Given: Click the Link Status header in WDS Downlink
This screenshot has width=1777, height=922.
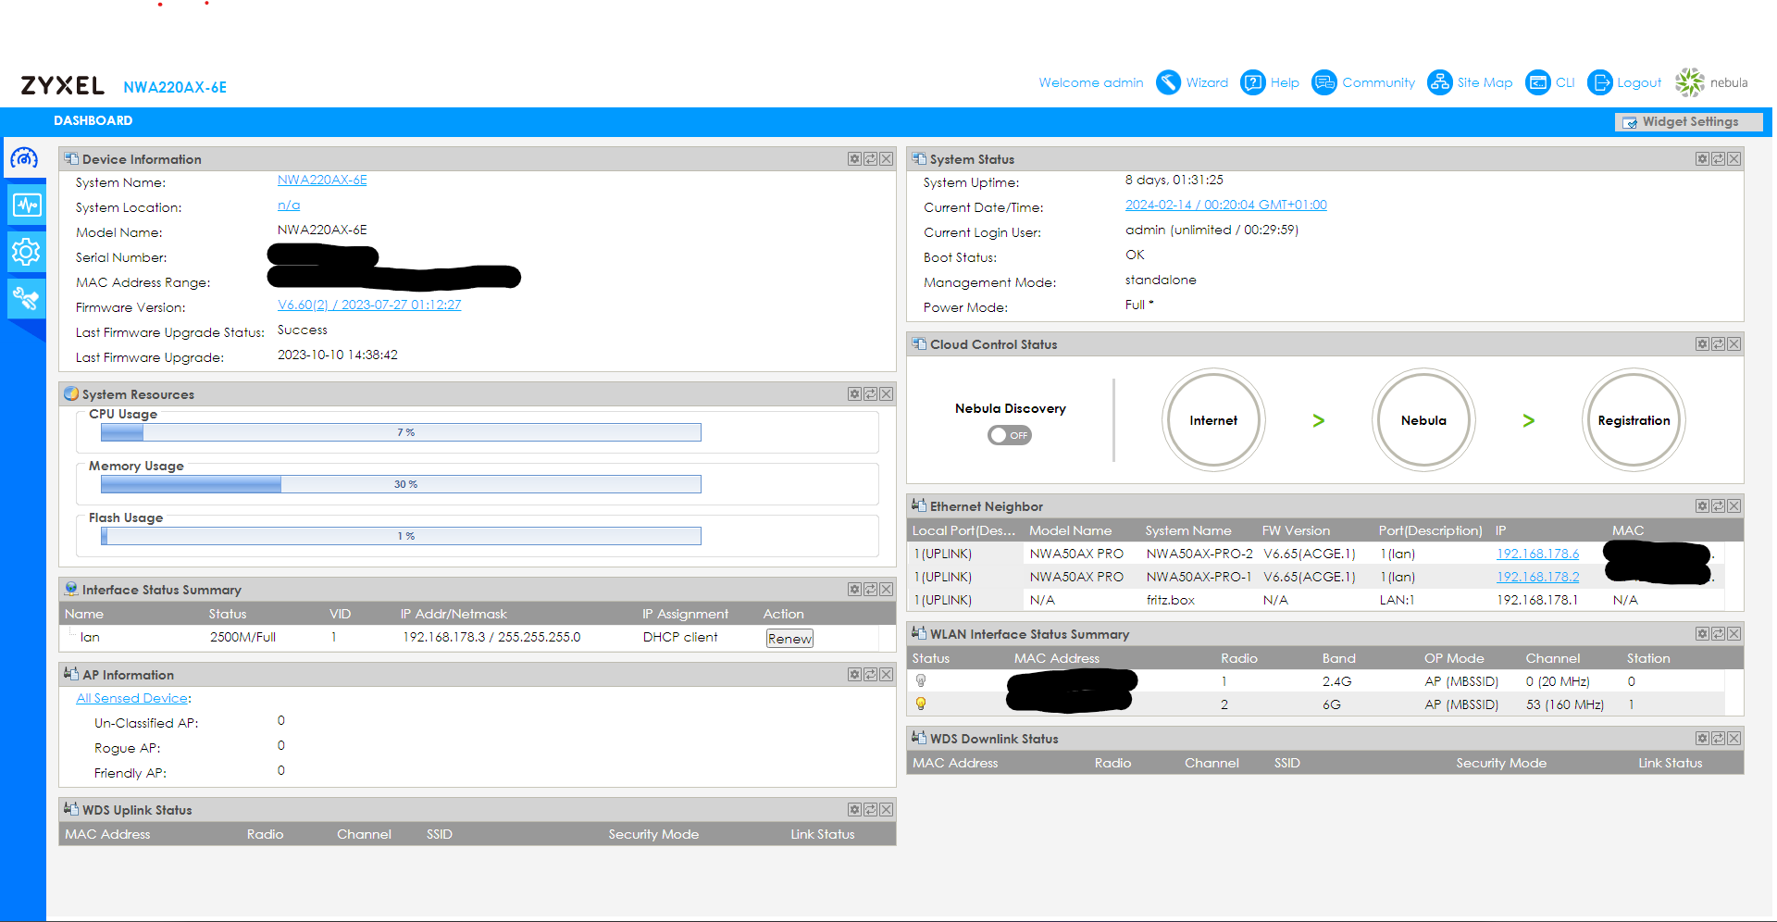Looking at the screenshot, I should 1670,763.
